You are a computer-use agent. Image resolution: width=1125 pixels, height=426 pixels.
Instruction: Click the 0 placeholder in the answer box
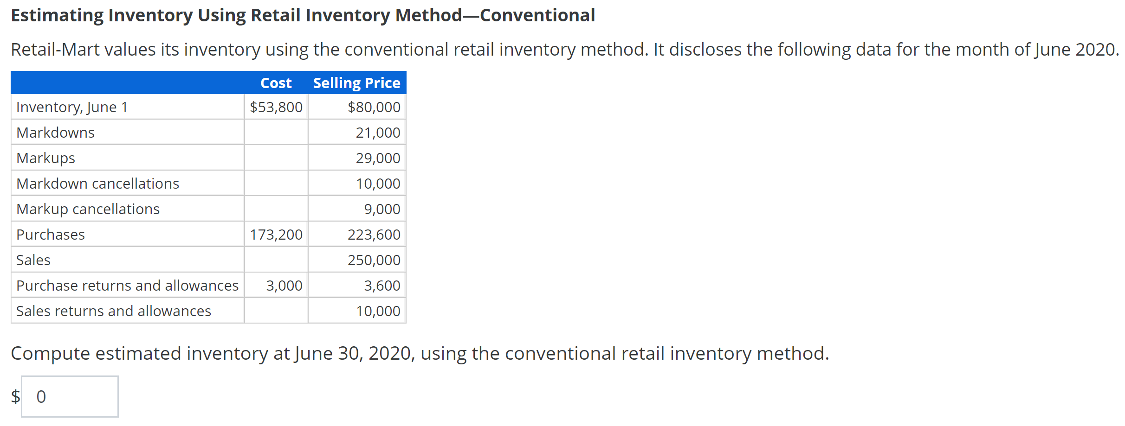point(41,396)
